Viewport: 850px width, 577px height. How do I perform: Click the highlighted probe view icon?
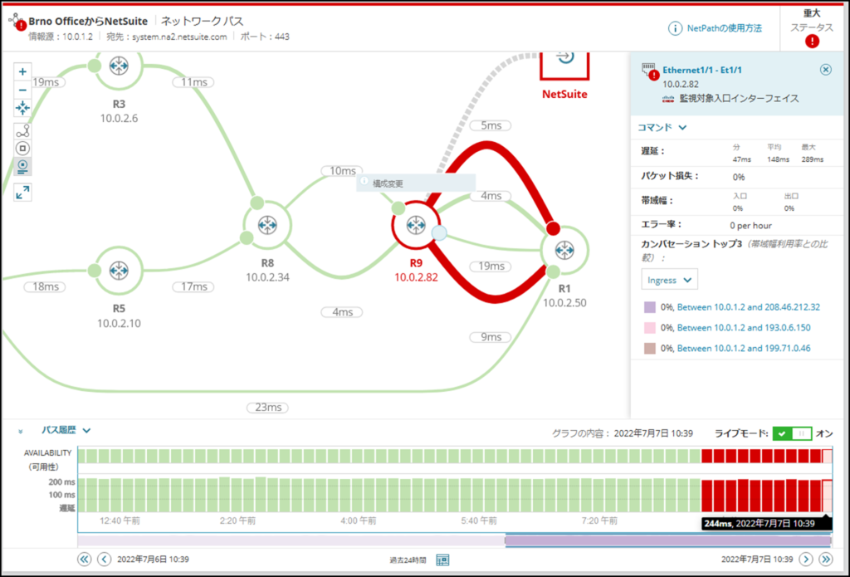coord(22,167)
